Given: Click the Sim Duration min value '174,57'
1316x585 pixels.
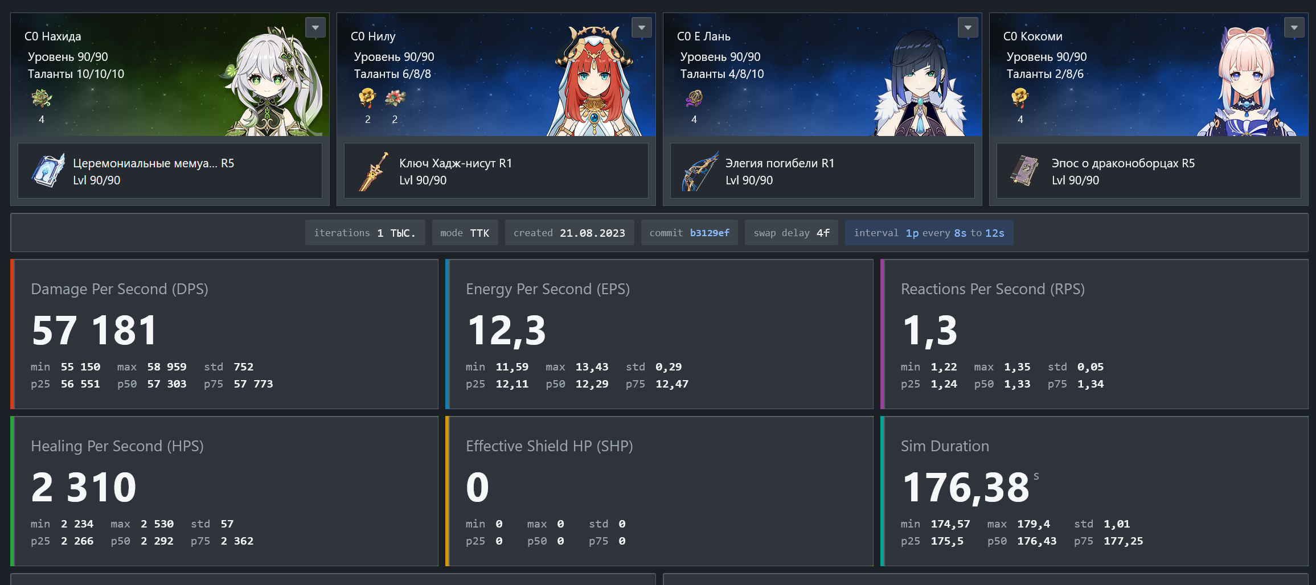Looking at the screenshot, I should click(x=950, y=524).
